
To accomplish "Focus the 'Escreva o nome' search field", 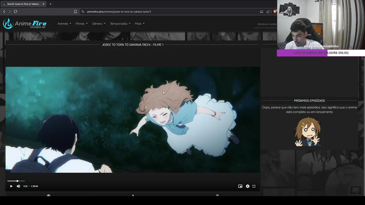I will point(265,24).
